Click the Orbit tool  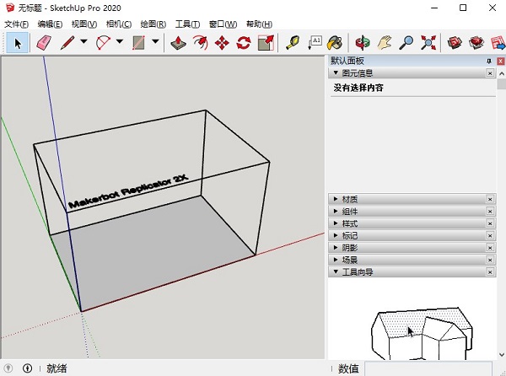[x=363, y=41]
